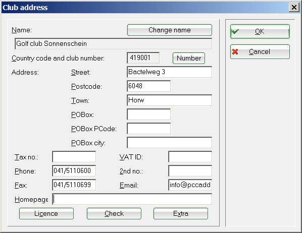Screen dimensions: 302x233
Task: Click the Email field starting with info@
Action: (x=190, y=185)
